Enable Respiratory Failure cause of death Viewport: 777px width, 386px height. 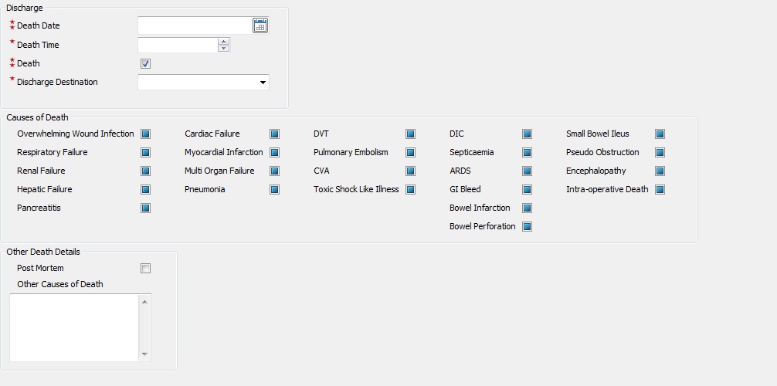(x=145, y=152)
